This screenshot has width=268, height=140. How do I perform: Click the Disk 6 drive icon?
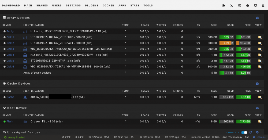[x=25, y=67]
